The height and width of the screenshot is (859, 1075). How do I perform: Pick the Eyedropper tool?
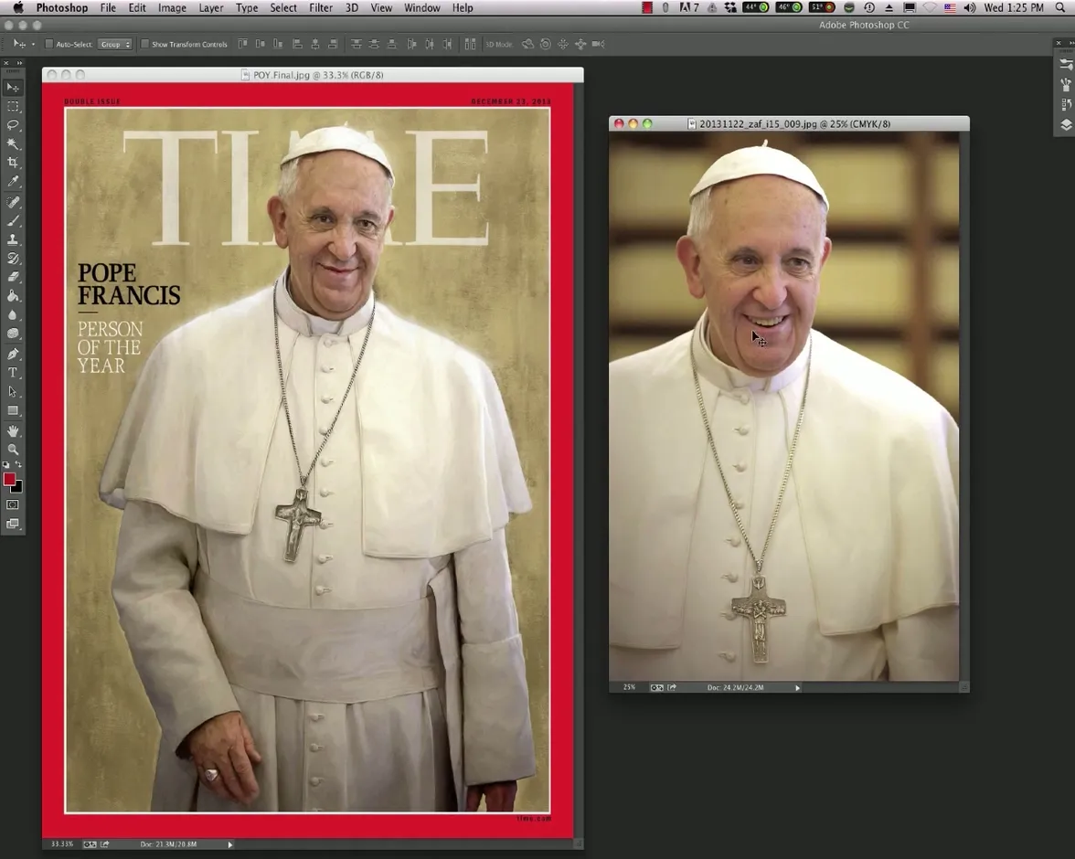[x=13, y=182]
